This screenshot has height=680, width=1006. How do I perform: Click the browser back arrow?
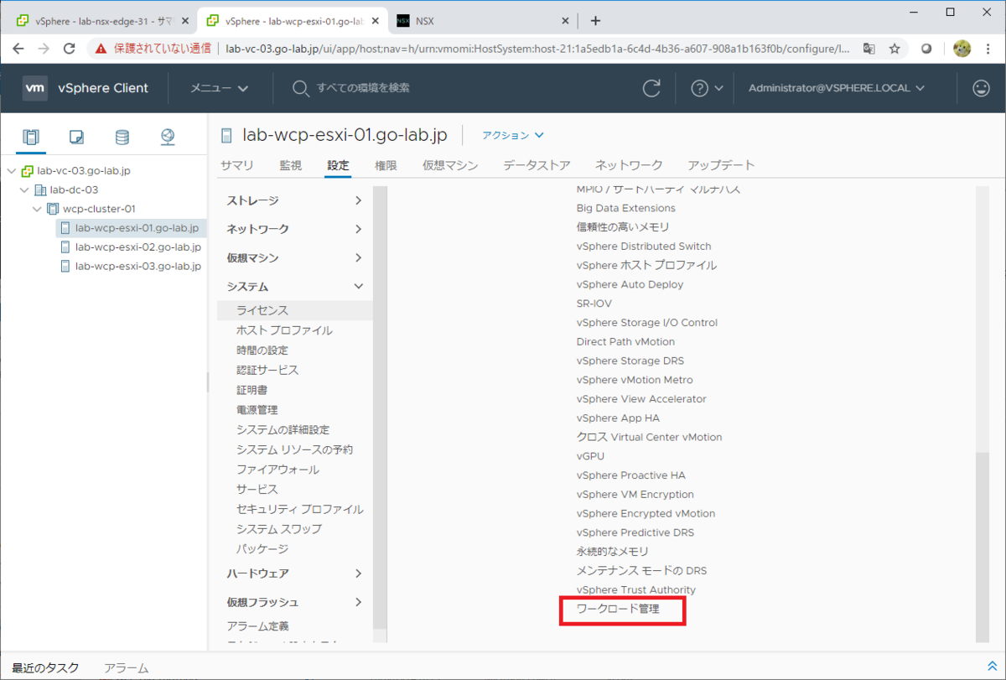pos(20,49)
